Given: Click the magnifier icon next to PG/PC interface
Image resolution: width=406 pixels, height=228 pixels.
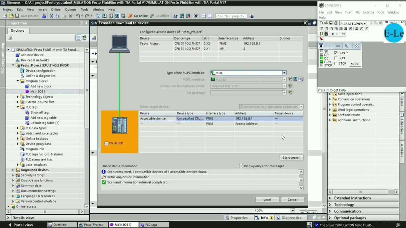Looking at the screenshot, I should (x=301, y=79).
